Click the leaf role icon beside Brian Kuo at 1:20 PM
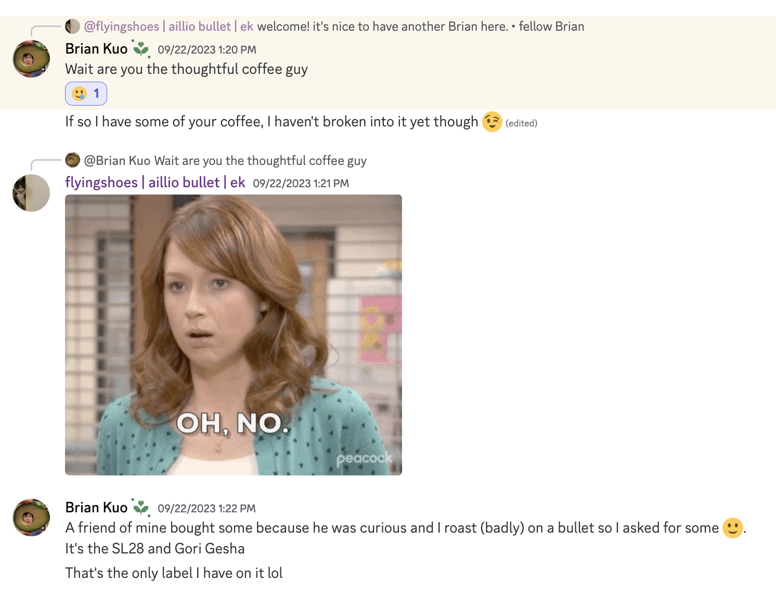This screenshot has height=594, width=776. 141,49
